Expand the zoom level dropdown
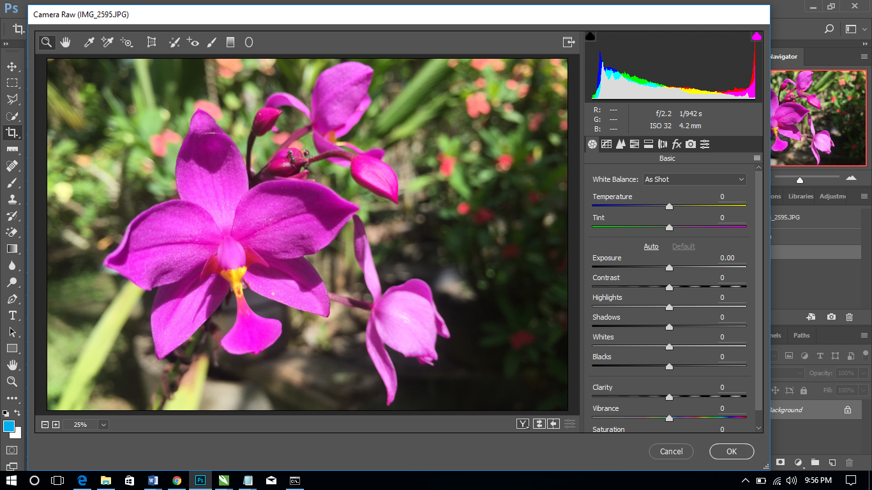This screenshot has width=872, height=490. tap(103, 424)
